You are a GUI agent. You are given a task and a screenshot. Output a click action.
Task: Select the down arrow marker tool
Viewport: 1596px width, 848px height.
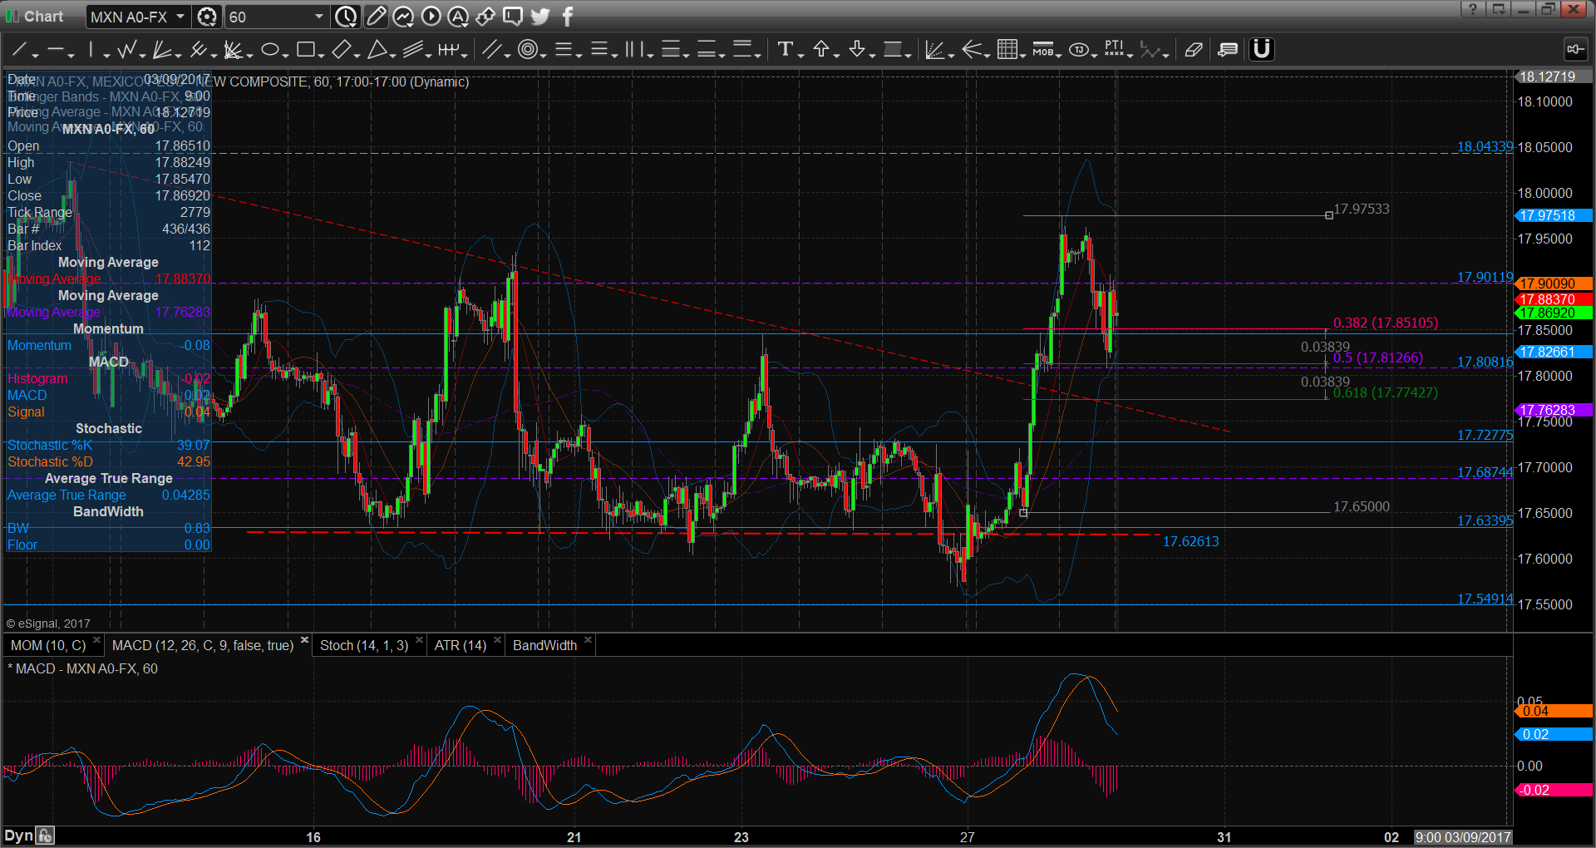tap(857, 50)
